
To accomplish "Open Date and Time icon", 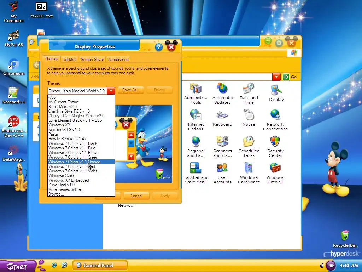I will 249,93.
